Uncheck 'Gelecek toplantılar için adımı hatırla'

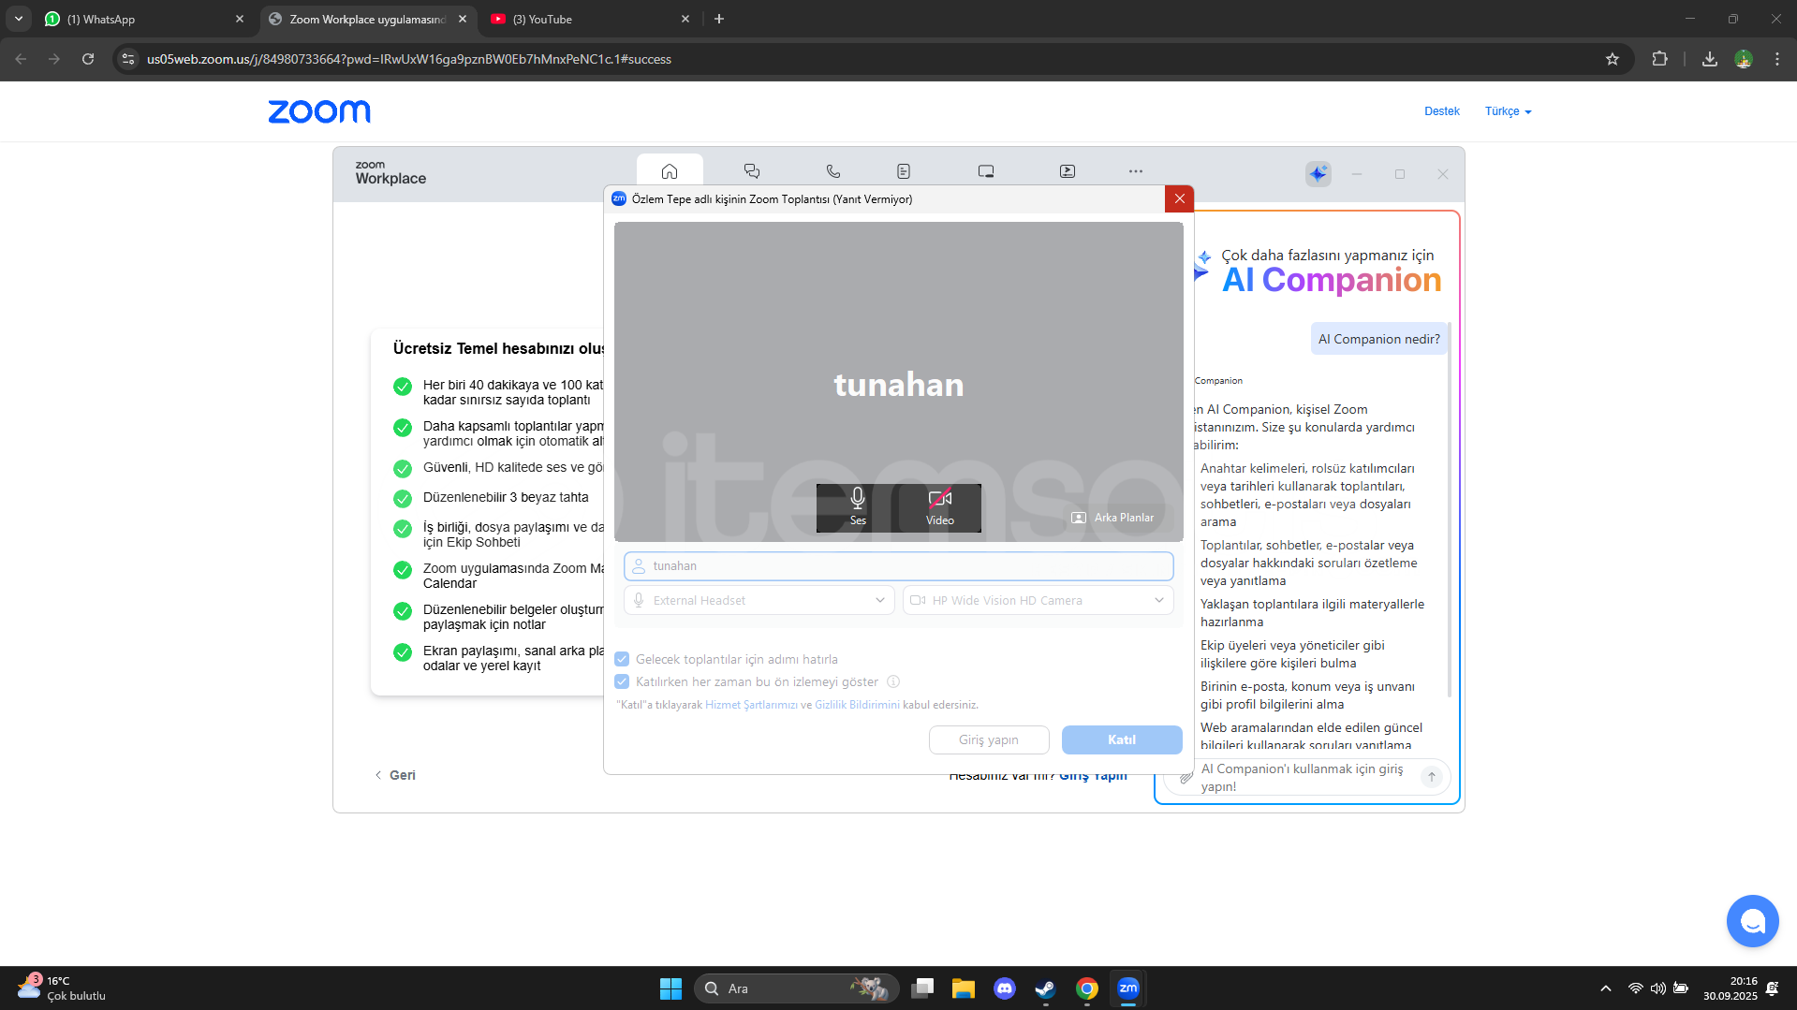[x=622, y=660]
